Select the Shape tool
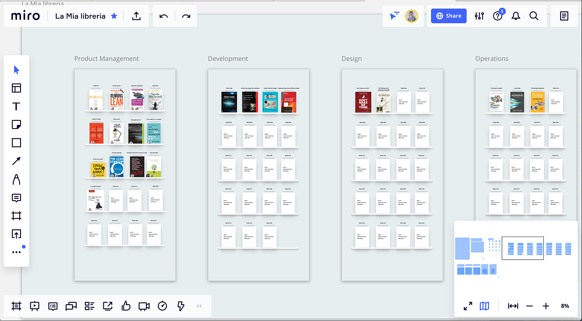Image resolution: width=582 pixels, height=321 pixels. click(16, 142)
